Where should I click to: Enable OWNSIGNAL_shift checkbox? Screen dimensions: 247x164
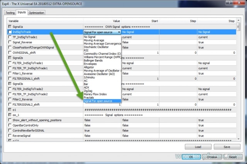pyautogui.click(x=10, y=52)
